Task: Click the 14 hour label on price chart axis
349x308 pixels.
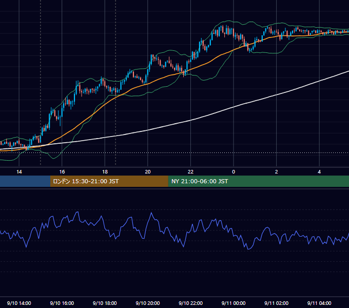Action: click(19, 172)
